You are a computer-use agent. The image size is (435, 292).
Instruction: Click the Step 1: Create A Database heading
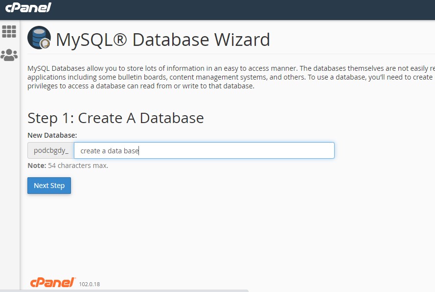[115, 118]
